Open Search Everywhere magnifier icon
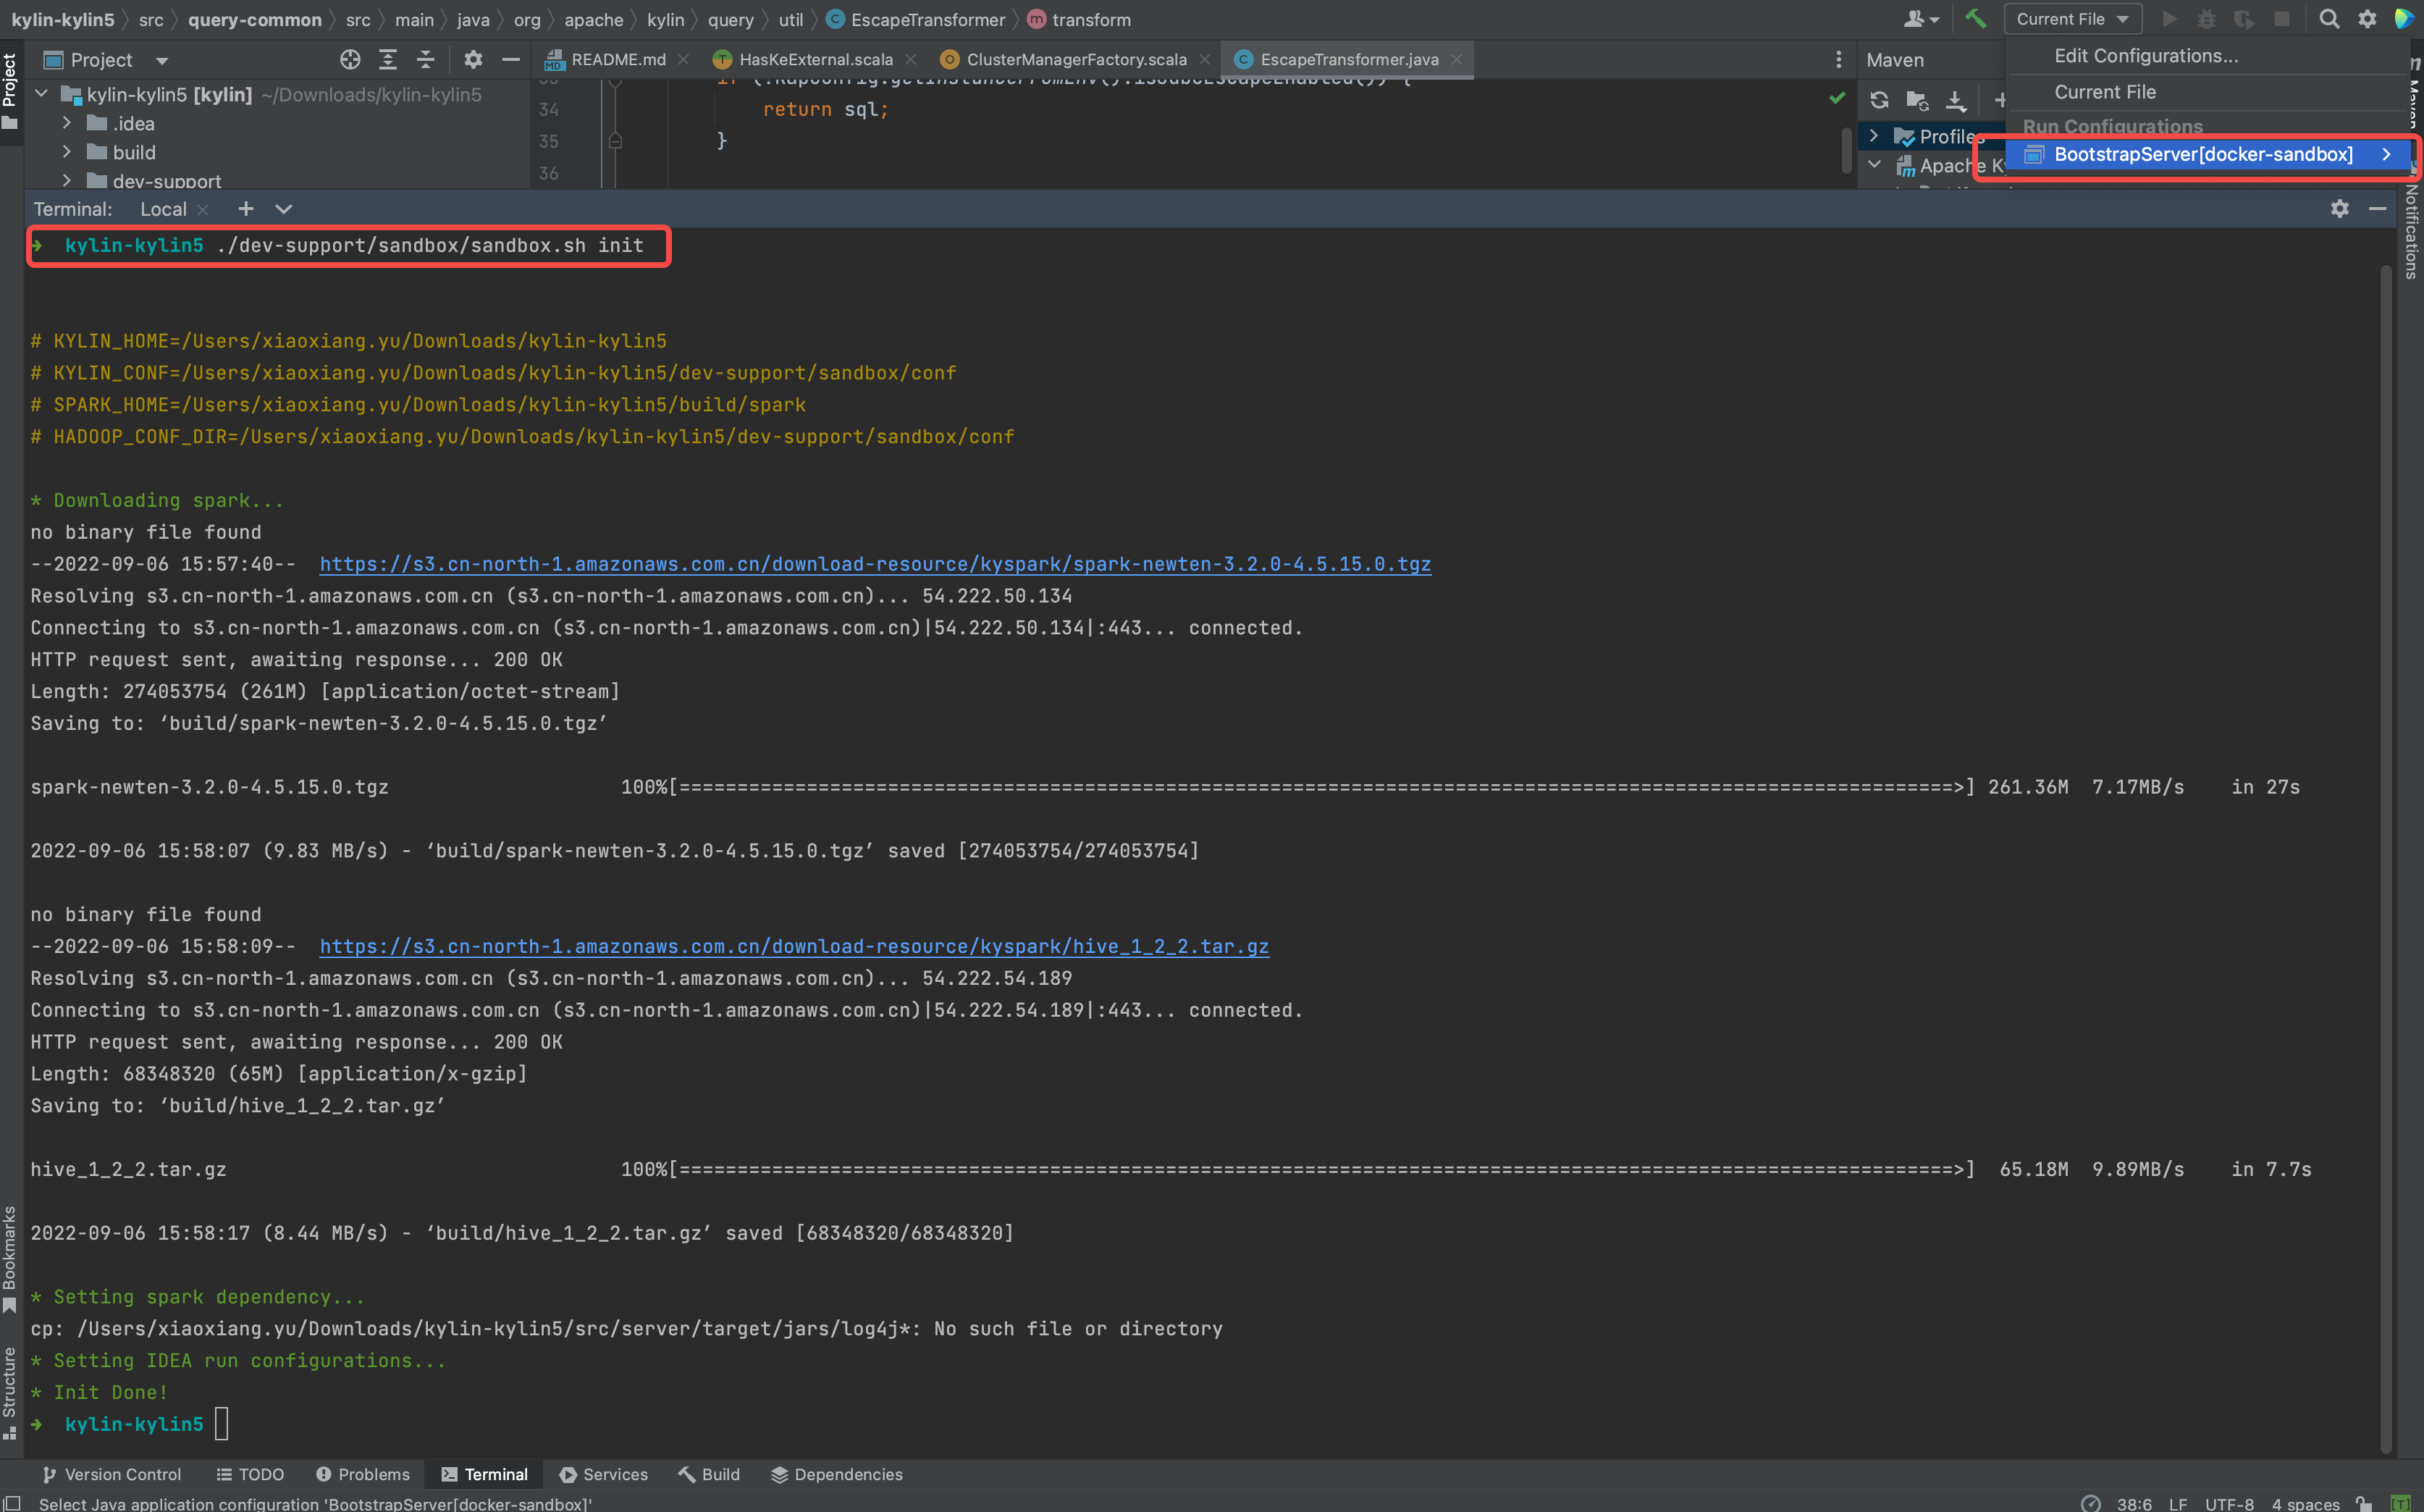This screenshot has width=2424, height=1512. [2328, 19]
